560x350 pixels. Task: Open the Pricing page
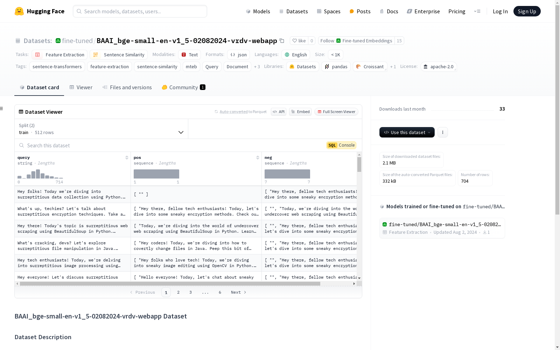(x=457, y=11)
